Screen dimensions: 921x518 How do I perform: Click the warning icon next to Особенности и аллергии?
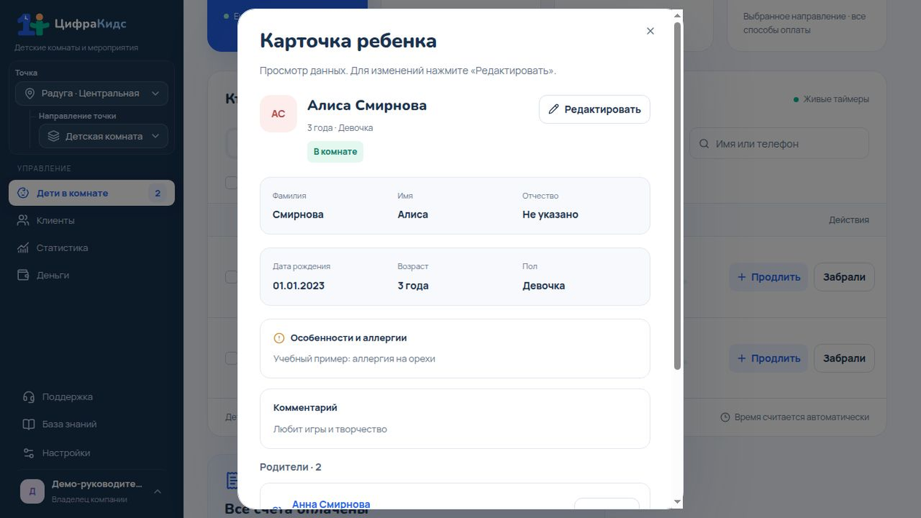[x=279, y=338]
